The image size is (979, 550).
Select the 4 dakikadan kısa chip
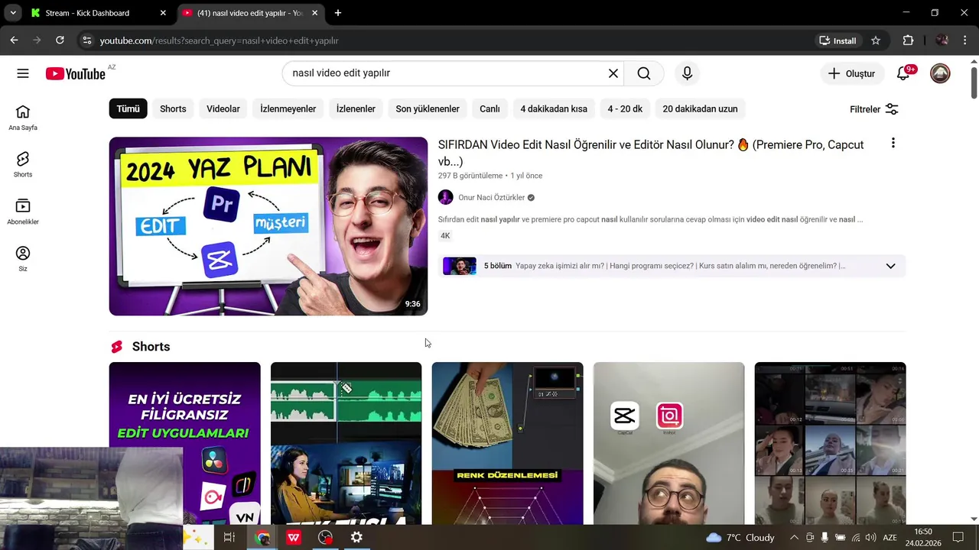(554, 109)
